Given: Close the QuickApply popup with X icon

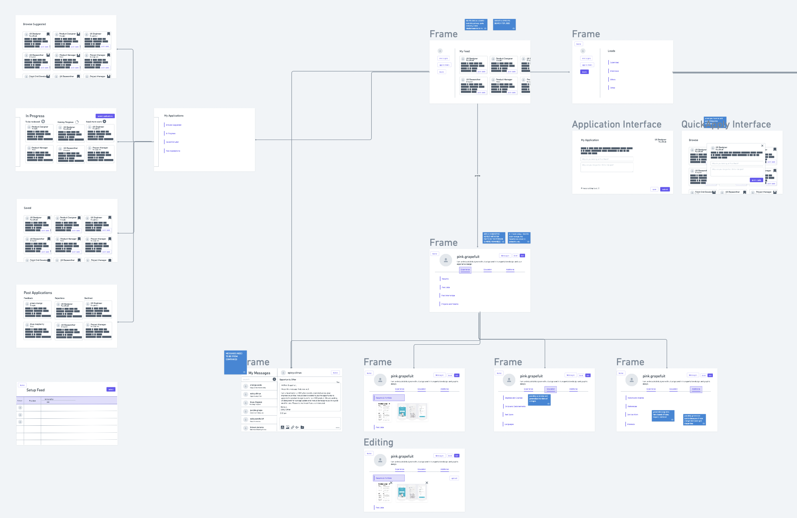Looking at the screenshot, I should pyautogui.click(x=762, y=146).
